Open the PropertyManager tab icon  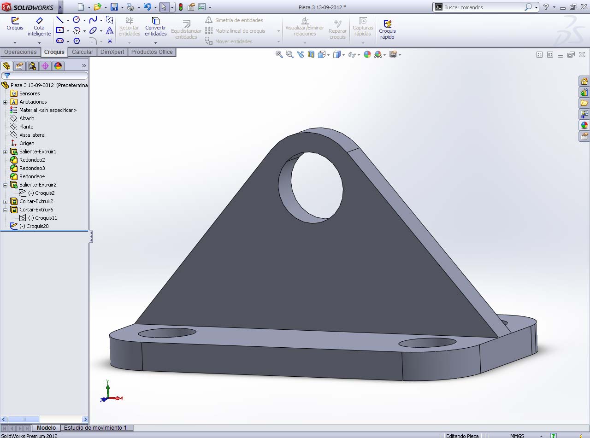[x=19, y=66]
